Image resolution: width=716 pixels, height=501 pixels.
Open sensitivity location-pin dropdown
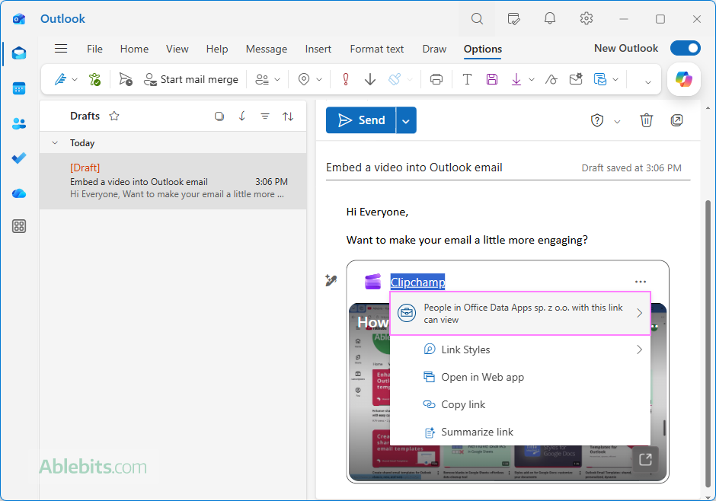pyautogui.click(x=319, y=80)
